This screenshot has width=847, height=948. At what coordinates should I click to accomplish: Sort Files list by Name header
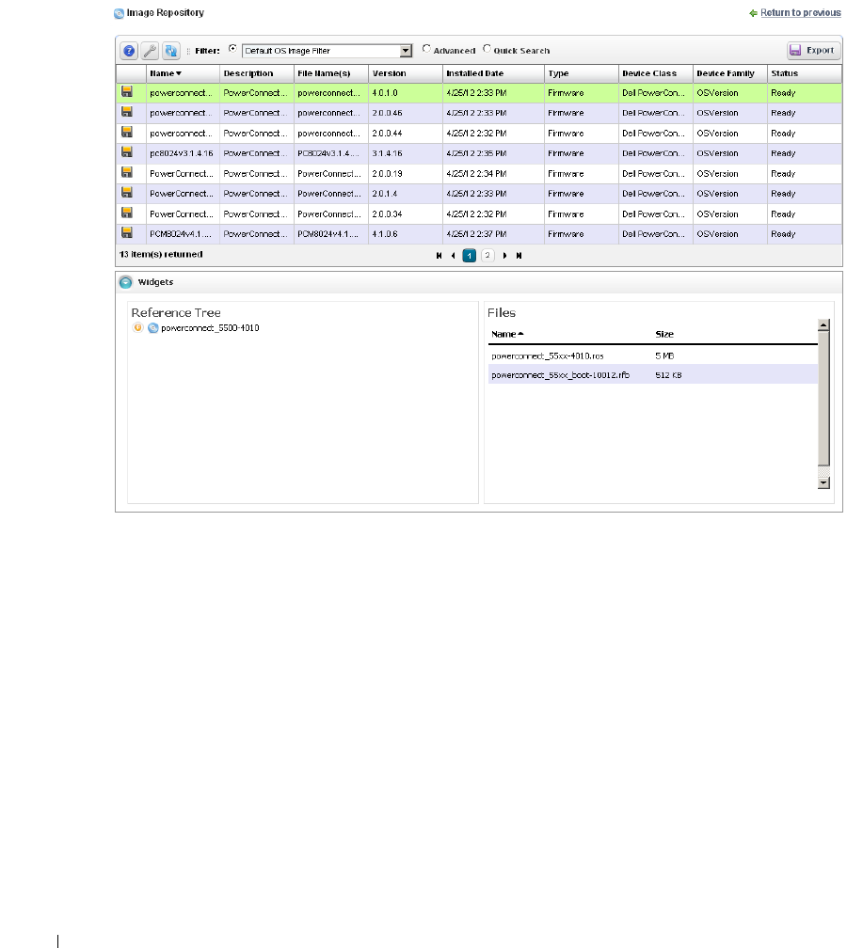507,334
